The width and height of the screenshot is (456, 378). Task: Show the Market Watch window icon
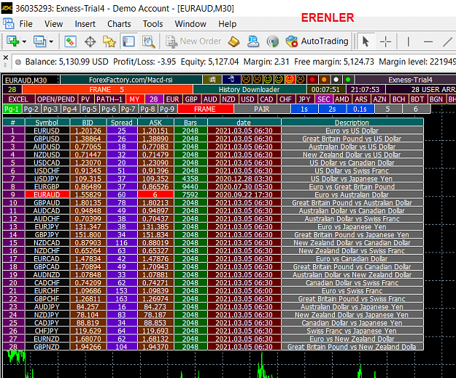(70, 42)
